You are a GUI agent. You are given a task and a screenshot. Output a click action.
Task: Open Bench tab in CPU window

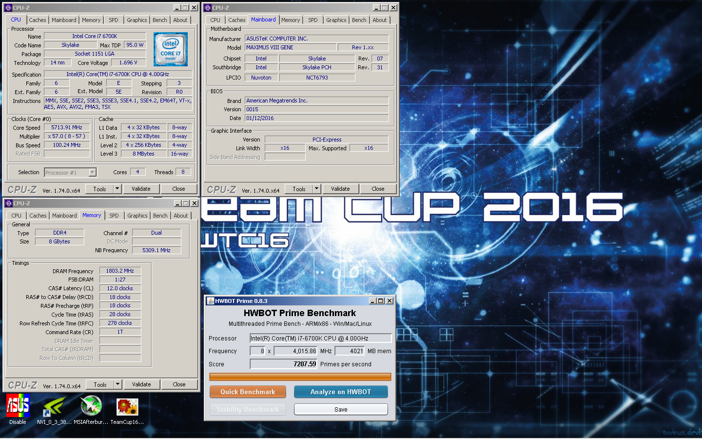(x=160, y=20)
